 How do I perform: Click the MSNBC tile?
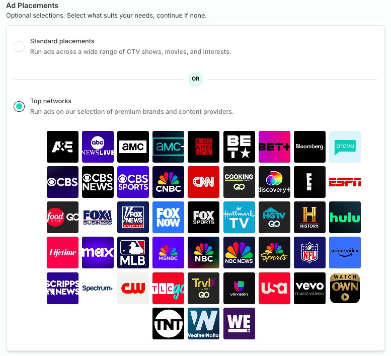point(168,253)
